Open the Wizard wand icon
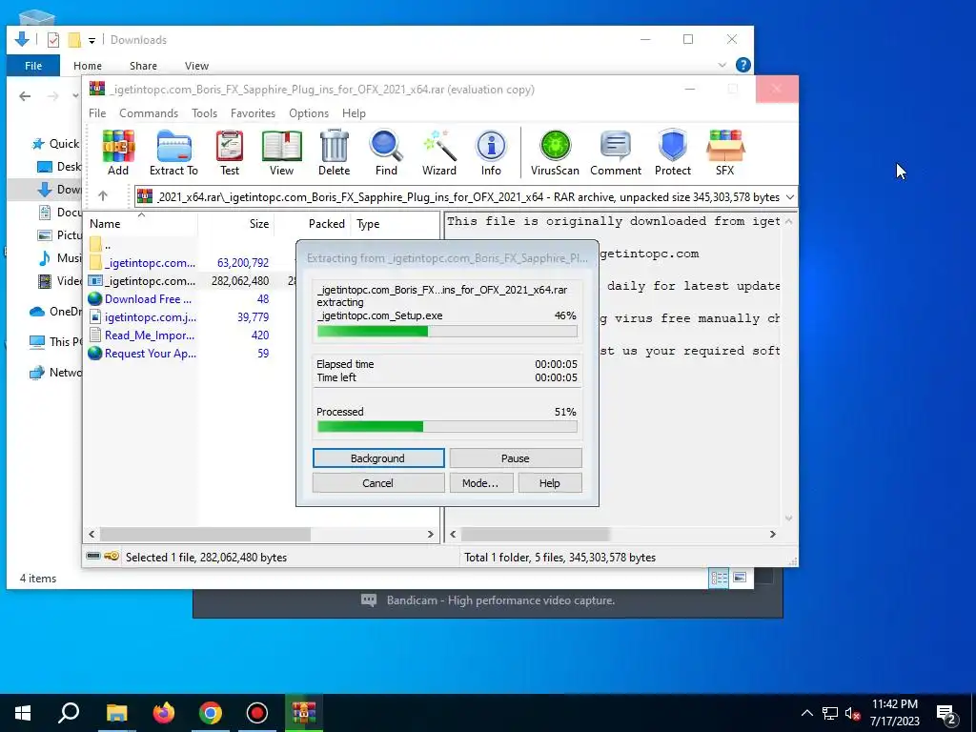The image size is (976, 732). click(439, 153)
